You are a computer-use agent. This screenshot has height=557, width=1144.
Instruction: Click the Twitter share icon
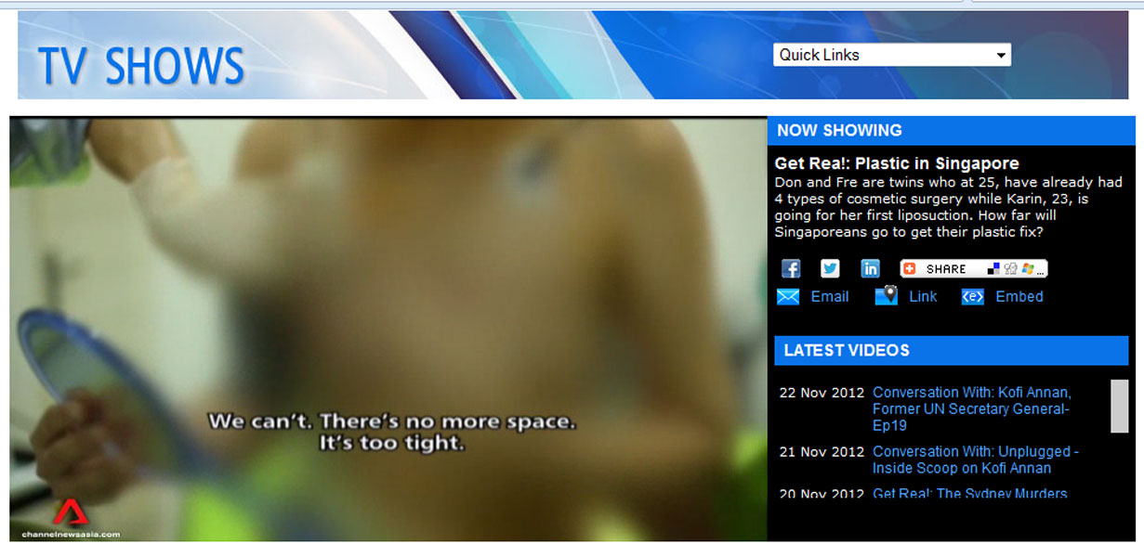tap(830, 268)
